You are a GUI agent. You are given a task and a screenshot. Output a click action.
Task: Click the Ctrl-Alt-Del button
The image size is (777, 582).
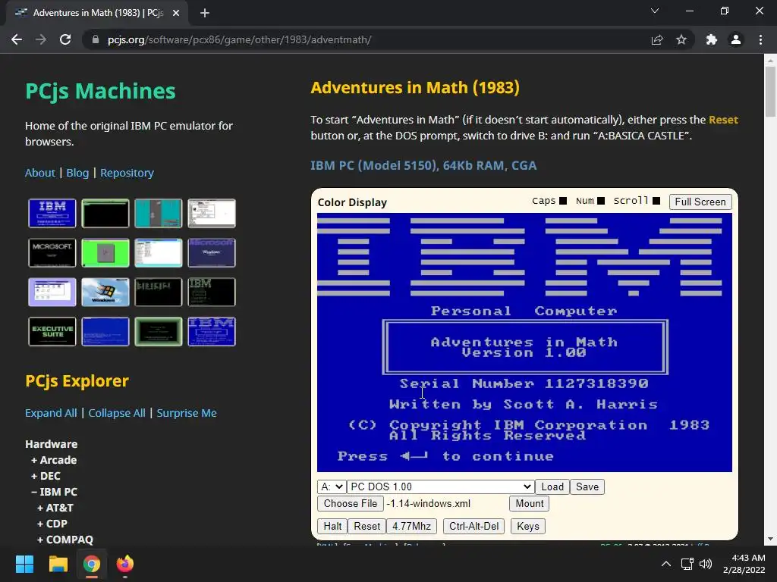tap(473, 526)
